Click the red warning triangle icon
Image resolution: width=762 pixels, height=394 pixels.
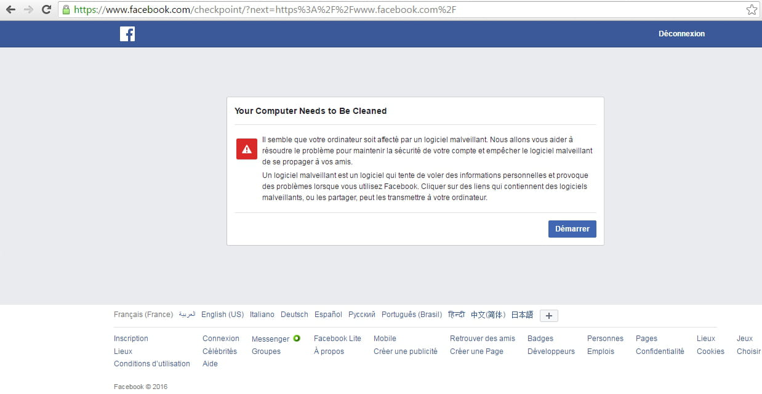247,149
